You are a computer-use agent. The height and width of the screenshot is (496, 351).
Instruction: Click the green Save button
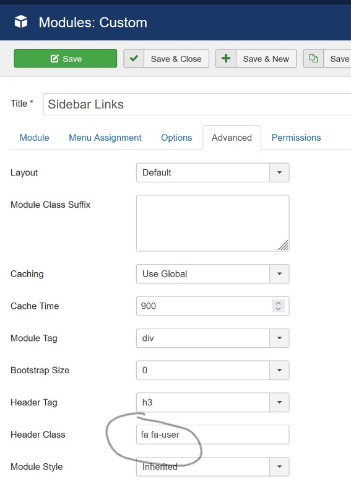point(66,58)
